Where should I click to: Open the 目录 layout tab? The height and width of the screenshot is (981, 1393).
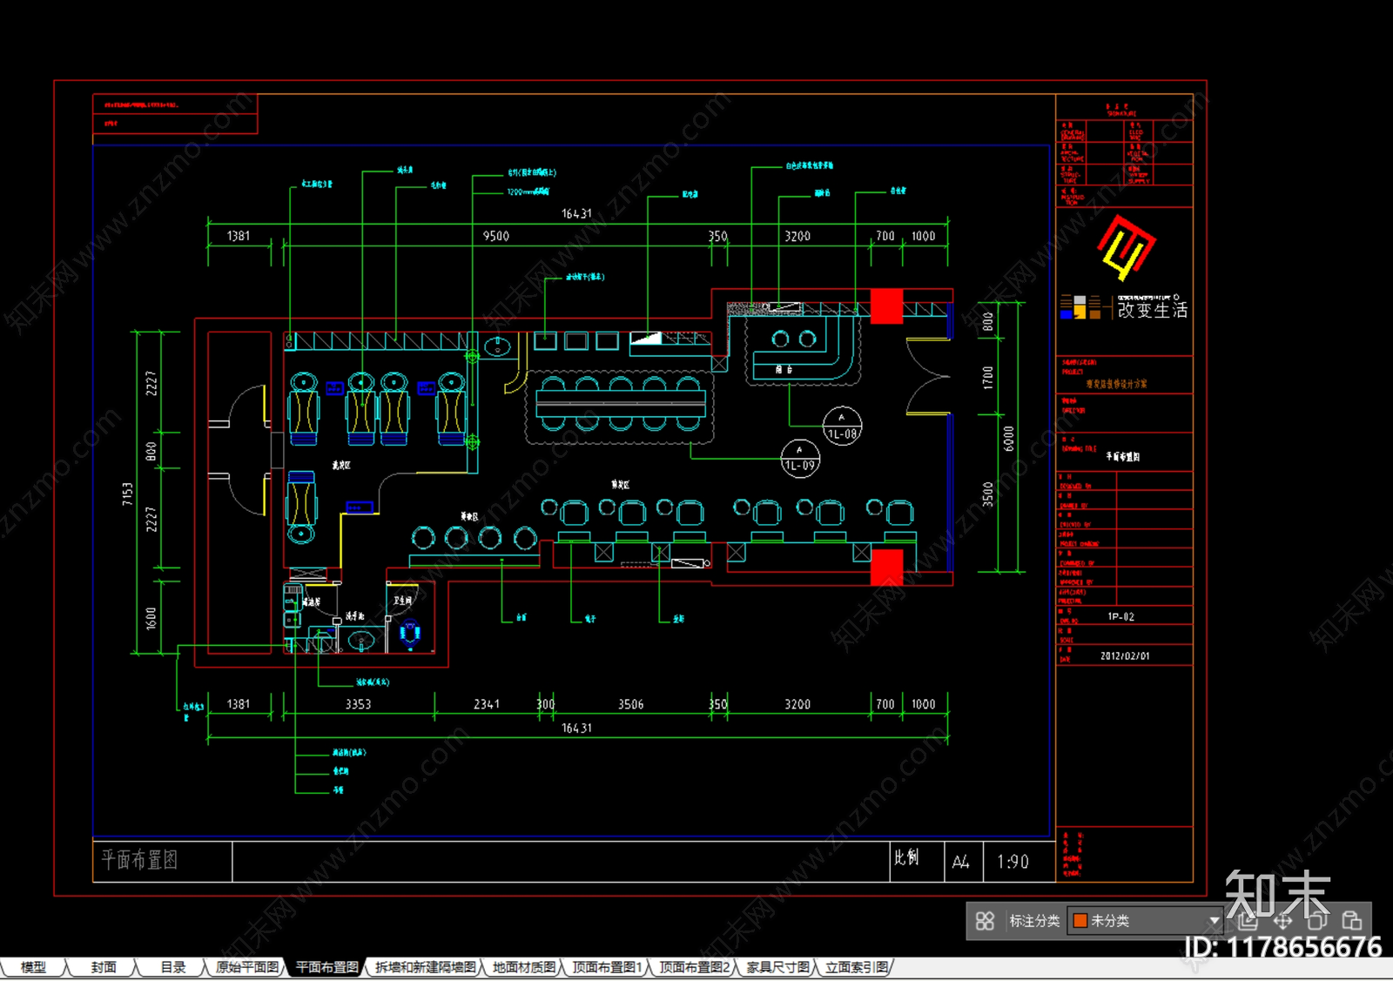tap(172, 967)
